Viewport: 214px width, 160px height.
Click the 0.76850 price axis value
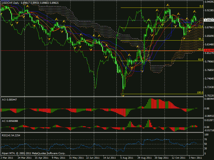[x=209, y=70]
